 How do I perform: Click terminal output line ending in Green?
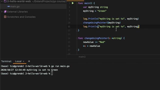tap(29, 70)
